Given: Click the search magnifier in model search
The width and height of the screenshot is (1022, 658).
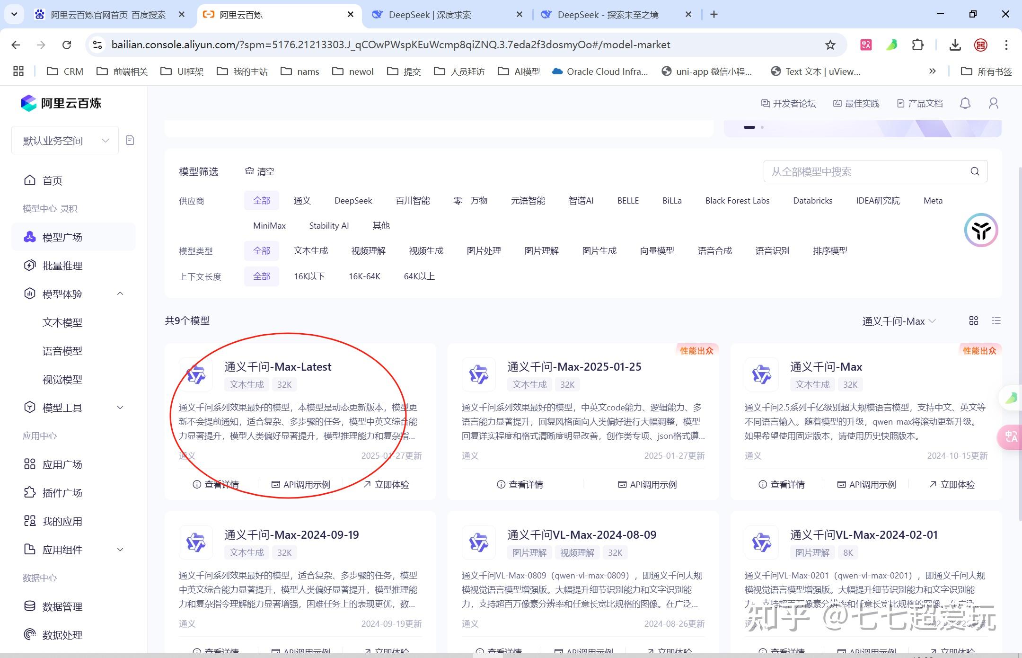Looking at the screenshot, I should [975, 171].
